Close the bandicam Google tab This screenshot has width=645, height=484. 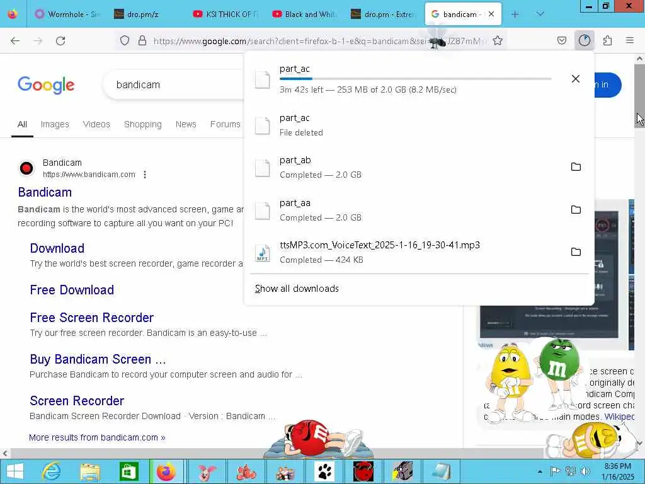pos(491,14)
